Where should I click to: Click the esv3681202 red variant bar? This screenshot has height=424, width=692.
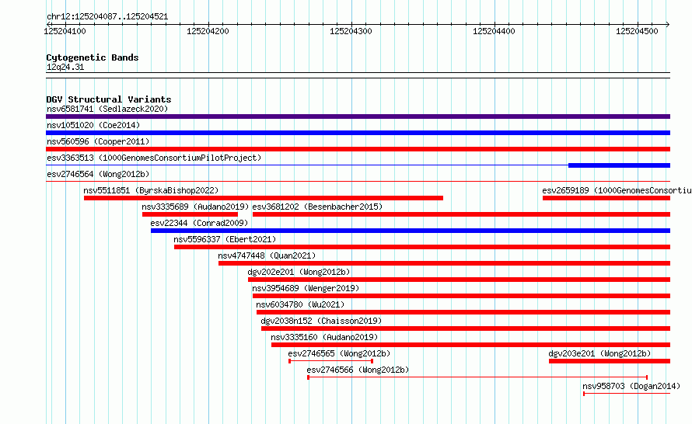461,214
